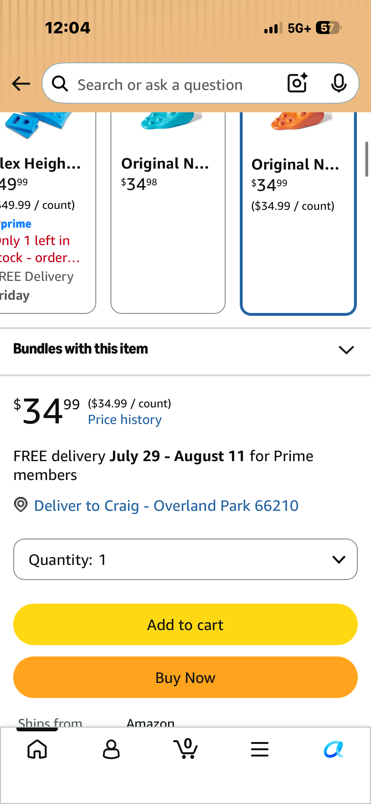This screenshot has width=371, height=804.
Task: Tap the Bundles section chevron arrow
Action: pyautogui.click(x=346, y=350)
